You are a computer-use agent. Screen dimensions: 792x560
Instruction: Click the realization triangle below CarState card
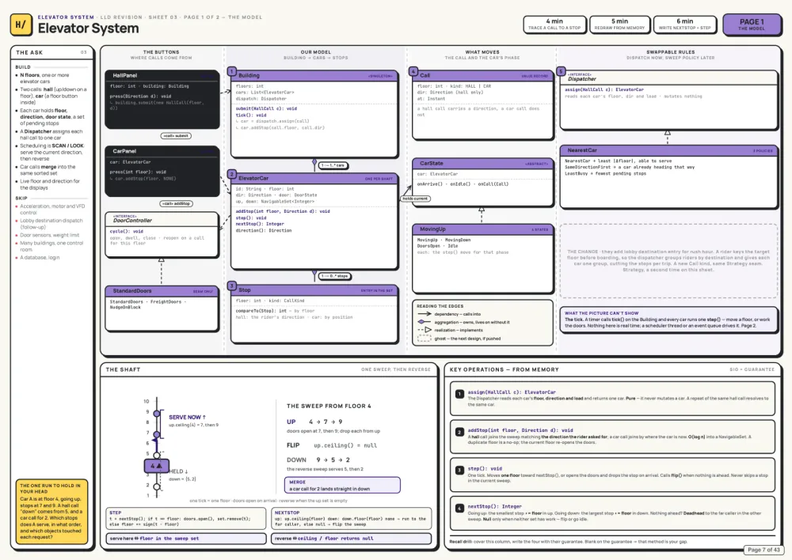tap(482, 209)
